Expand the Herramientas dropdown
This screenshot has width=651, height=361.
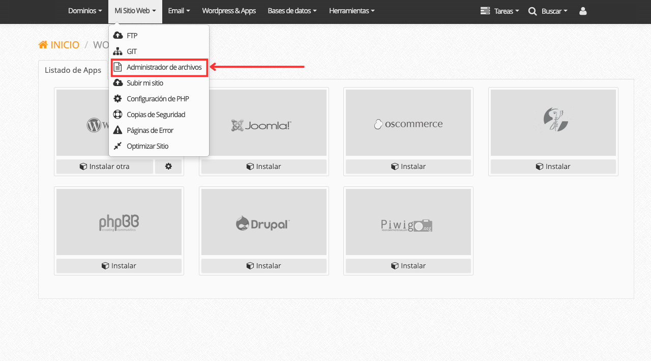coord(351,11)
